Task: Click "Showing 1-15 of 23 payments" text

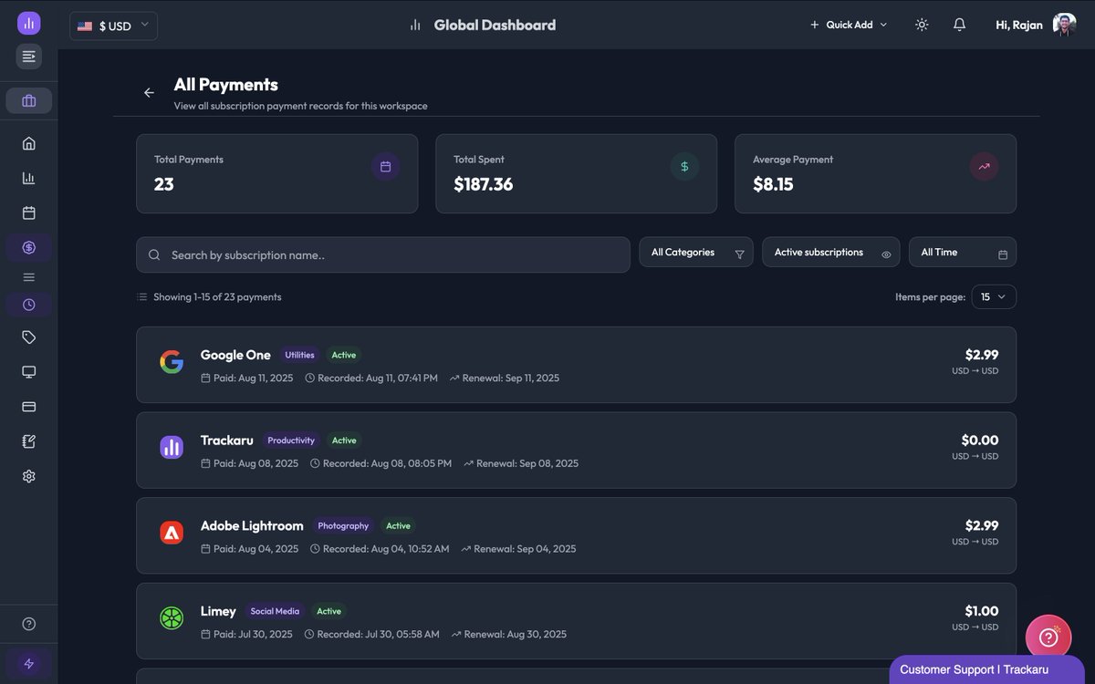Action: point(217,296)
